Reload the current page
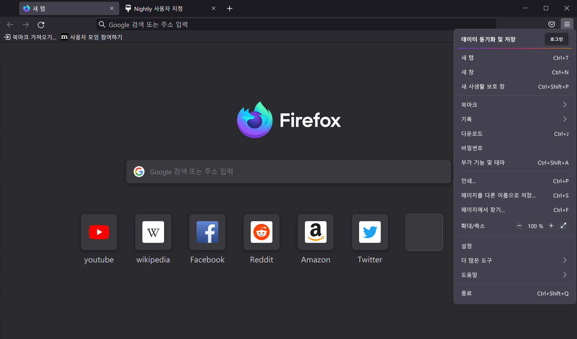 pos(41,25)
